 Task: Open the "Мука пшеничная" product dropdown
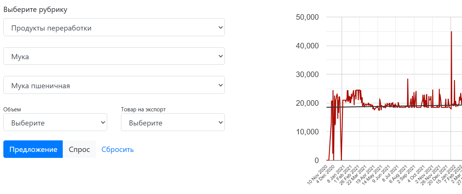[114, 85]
